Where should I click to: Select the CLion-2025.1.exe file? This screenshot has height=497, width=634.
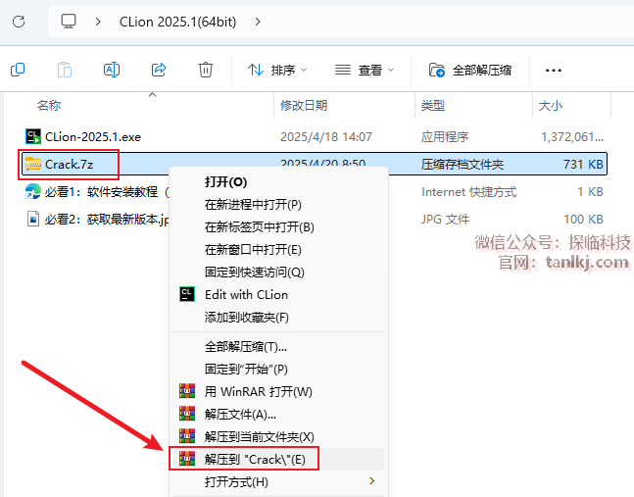coord(93,136)
